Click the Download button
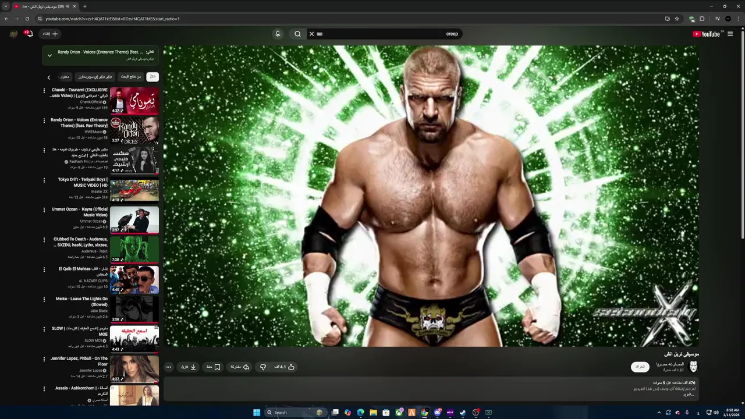 tap(189, 367)
